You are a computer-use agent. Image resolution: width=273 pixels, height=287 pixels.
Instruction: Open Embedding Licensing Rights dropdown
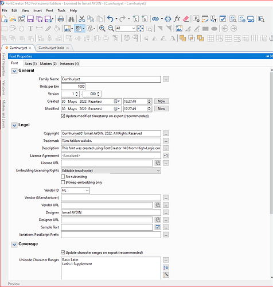pyautogui.click(x=111, y=170)
